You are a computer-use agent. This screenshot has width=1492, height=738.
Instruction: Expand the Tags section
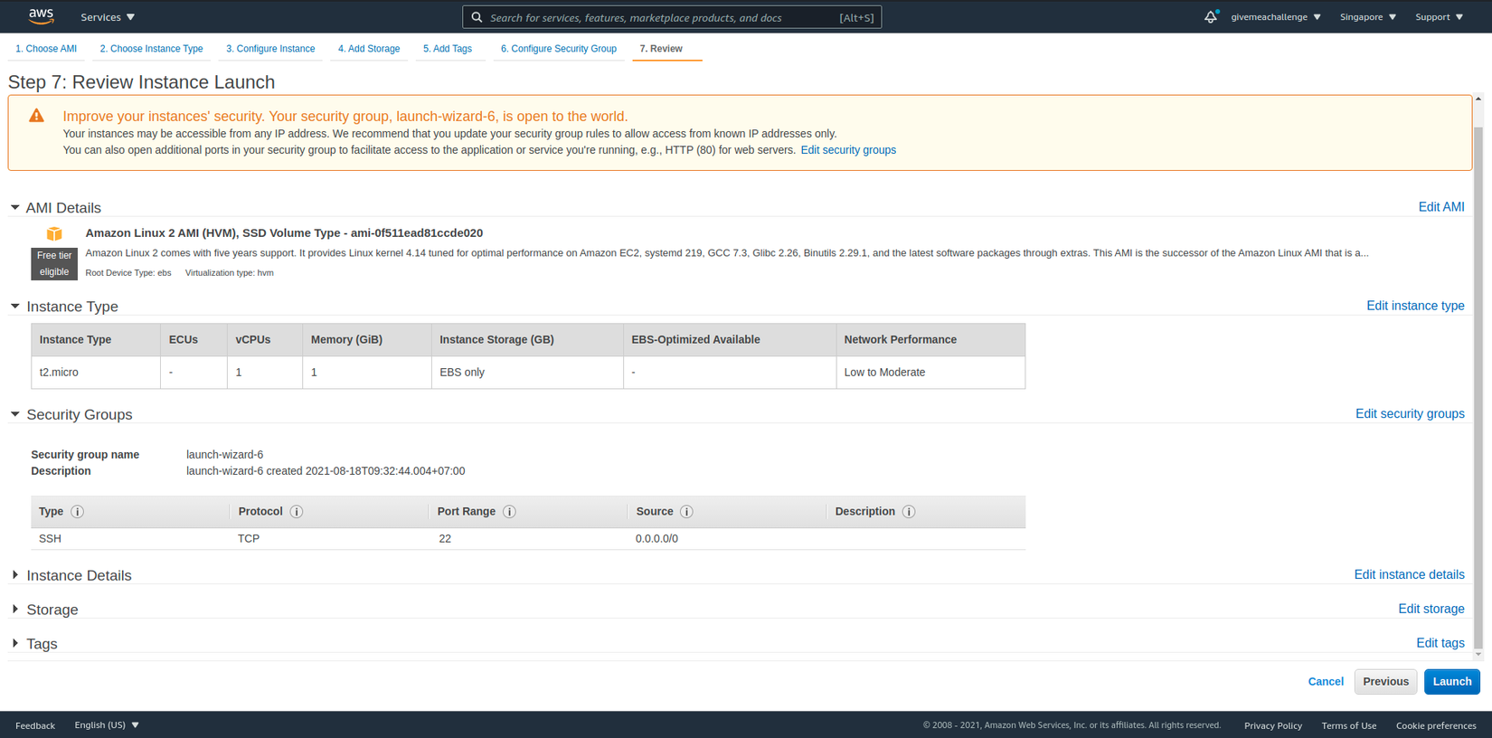(14, 644)
